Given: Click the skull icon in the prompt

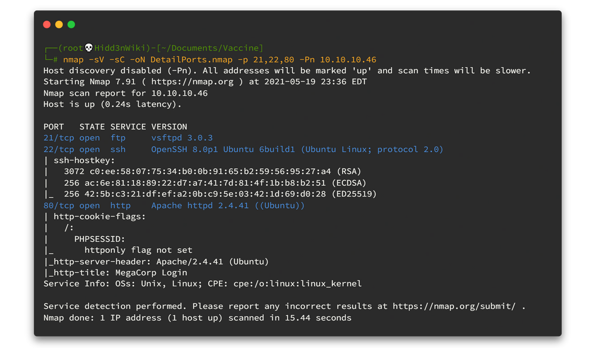Looking at the screenshot, I should click(89, 48).
